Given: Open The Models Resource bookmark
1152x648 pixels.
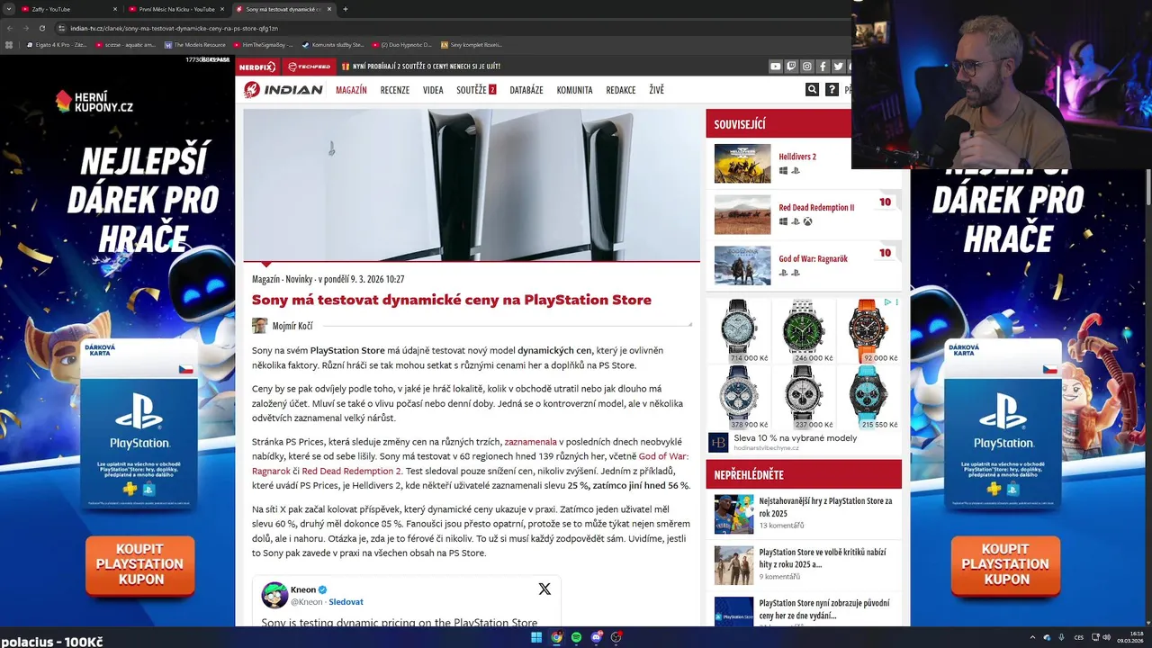Looking at the screenshot, I should 194,44.
